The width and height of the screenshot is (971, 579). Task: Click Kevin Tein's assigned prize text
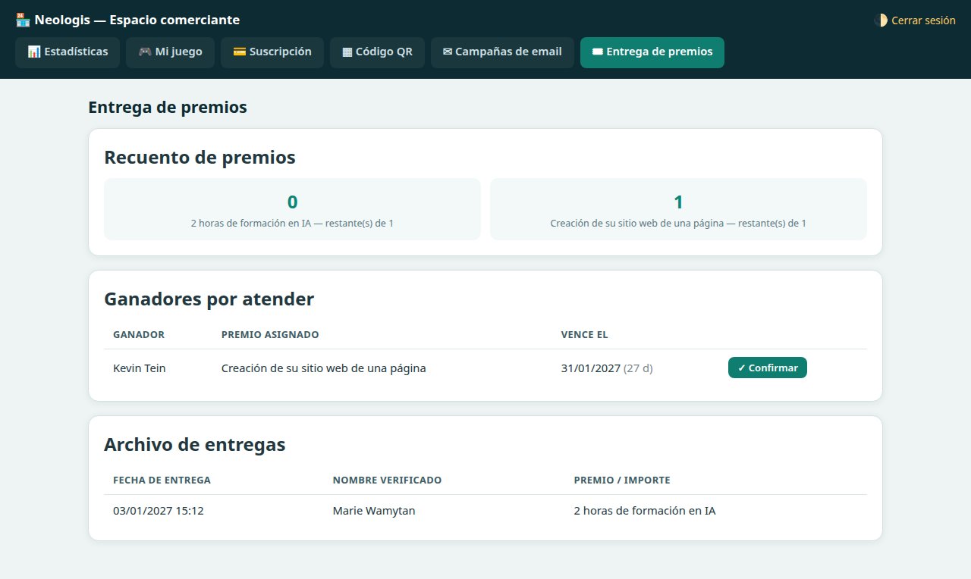tap(324, 368)
